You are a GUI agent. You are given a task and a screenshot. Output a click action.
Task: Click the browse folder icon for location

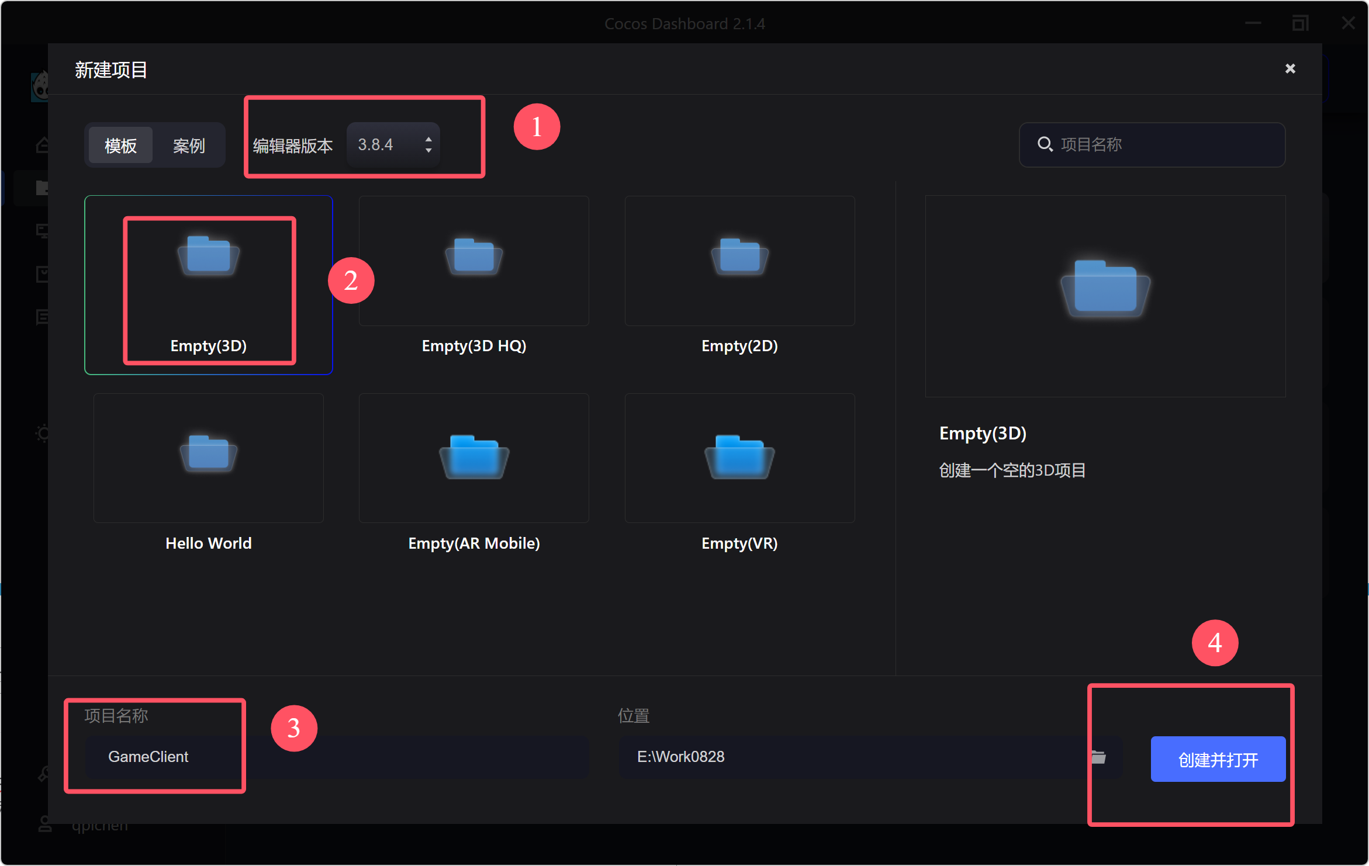(1098, 757)
